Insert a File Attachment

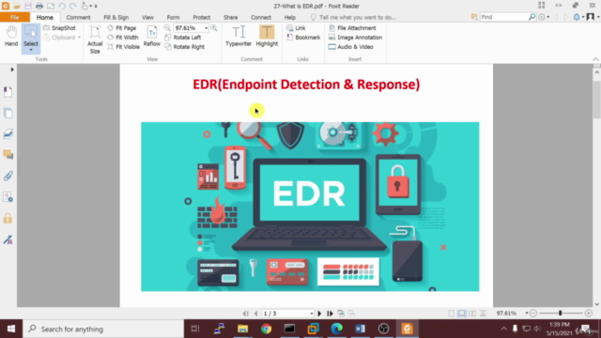pyautogui.click(x=352, y=28)
